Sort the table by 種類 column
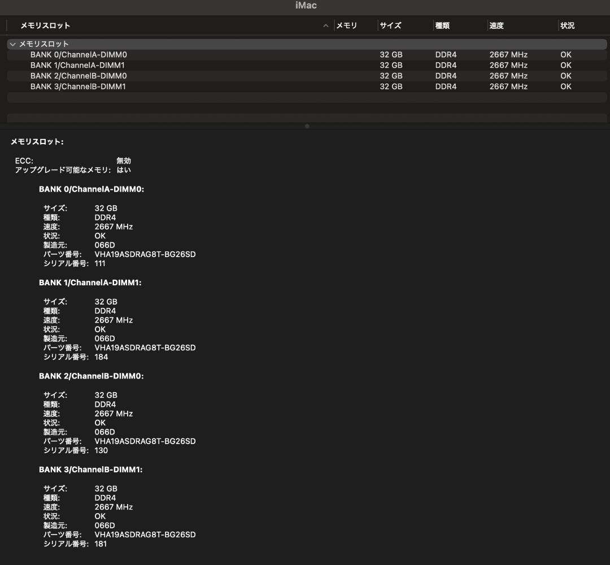The height and width of the screenshot is (565, 610). (x=442, y=25)
